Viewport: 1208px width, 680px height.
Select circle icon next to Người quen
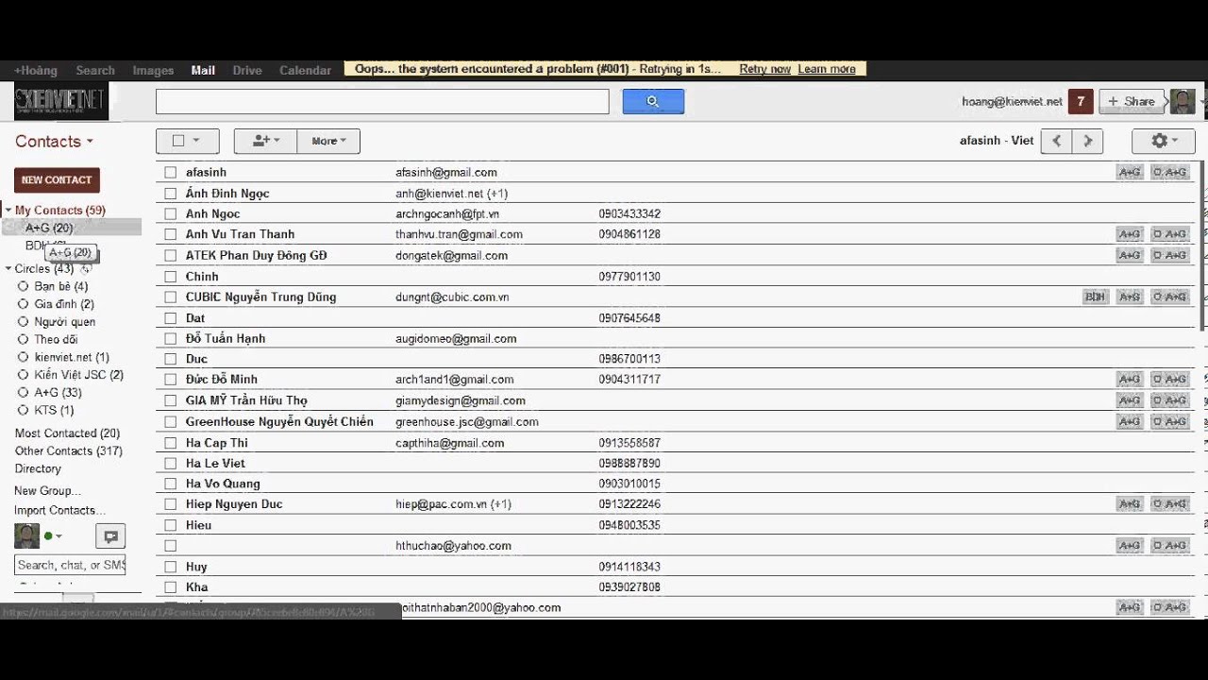24,322
